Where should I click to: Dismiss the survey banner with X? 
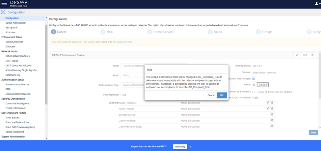pos(191,147)
